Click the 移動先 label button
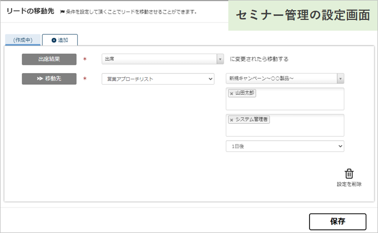The width and height of the screenshot is (378, 233). pos(49,79)
